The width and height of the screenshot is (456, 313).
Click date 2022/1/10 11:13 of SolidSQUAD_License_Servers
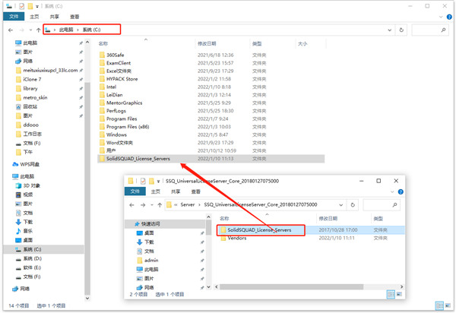tap(216, 159)
